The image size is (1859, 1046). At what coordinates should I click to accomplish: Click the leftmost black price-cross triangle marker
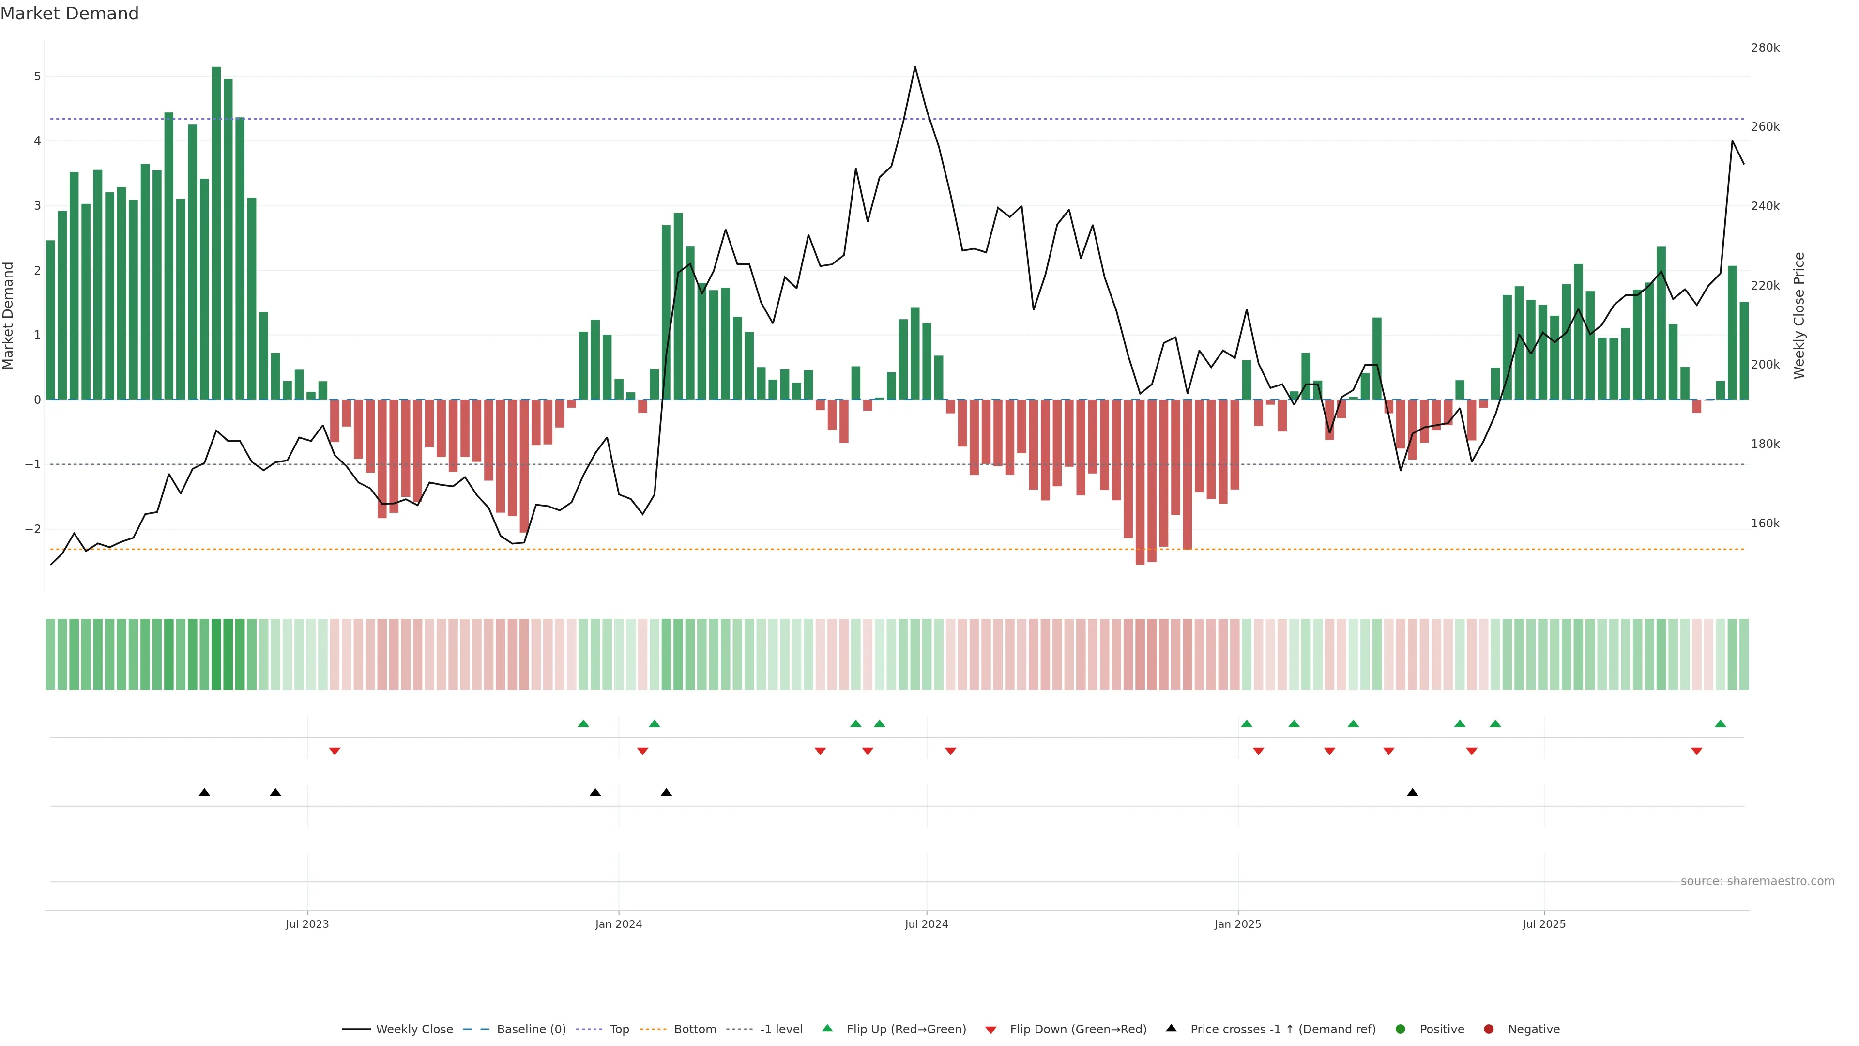(x=204, y=793)
